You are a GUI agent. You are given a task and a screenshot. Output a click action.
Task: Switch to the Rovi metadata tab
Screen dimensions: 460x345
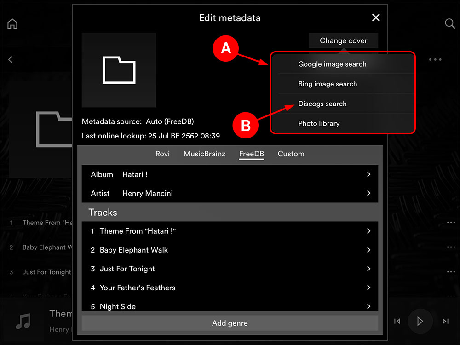(x=162, y=154)
